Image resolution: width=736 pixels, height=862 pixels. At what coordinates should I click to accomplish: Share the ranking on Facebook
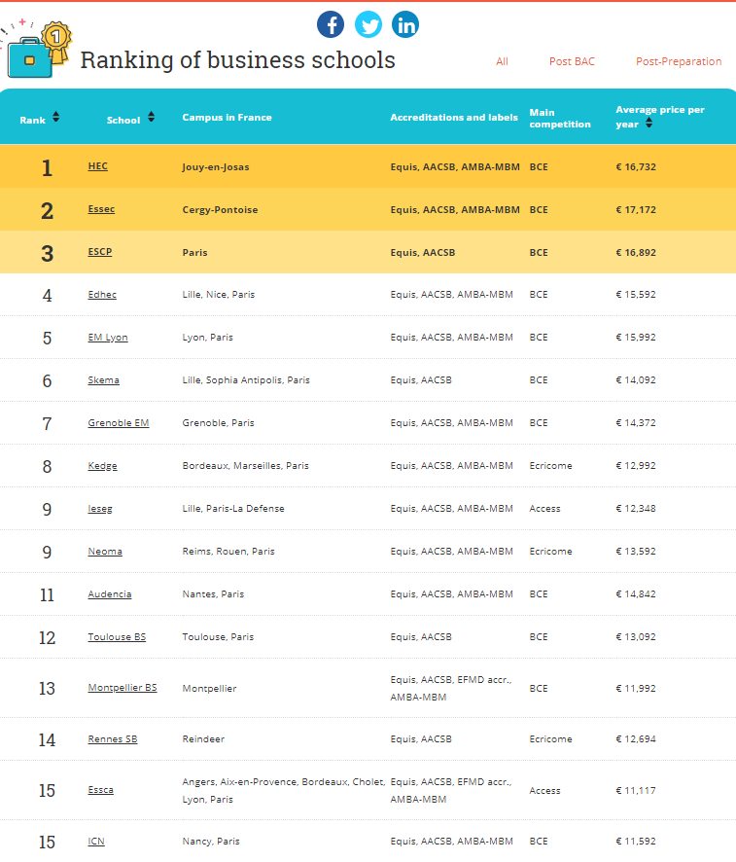[x=331, y=24]
